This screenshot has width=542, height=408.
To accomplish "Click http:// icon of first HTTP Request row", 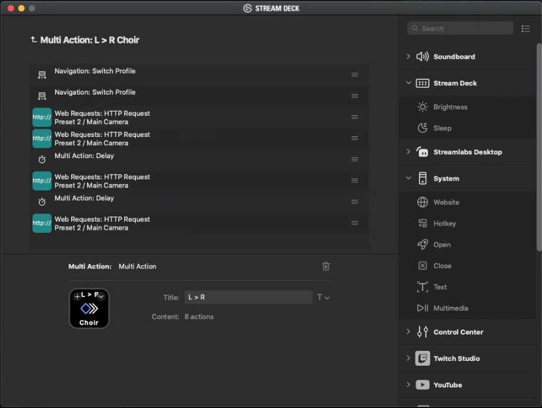I will [x=42, y=117].
